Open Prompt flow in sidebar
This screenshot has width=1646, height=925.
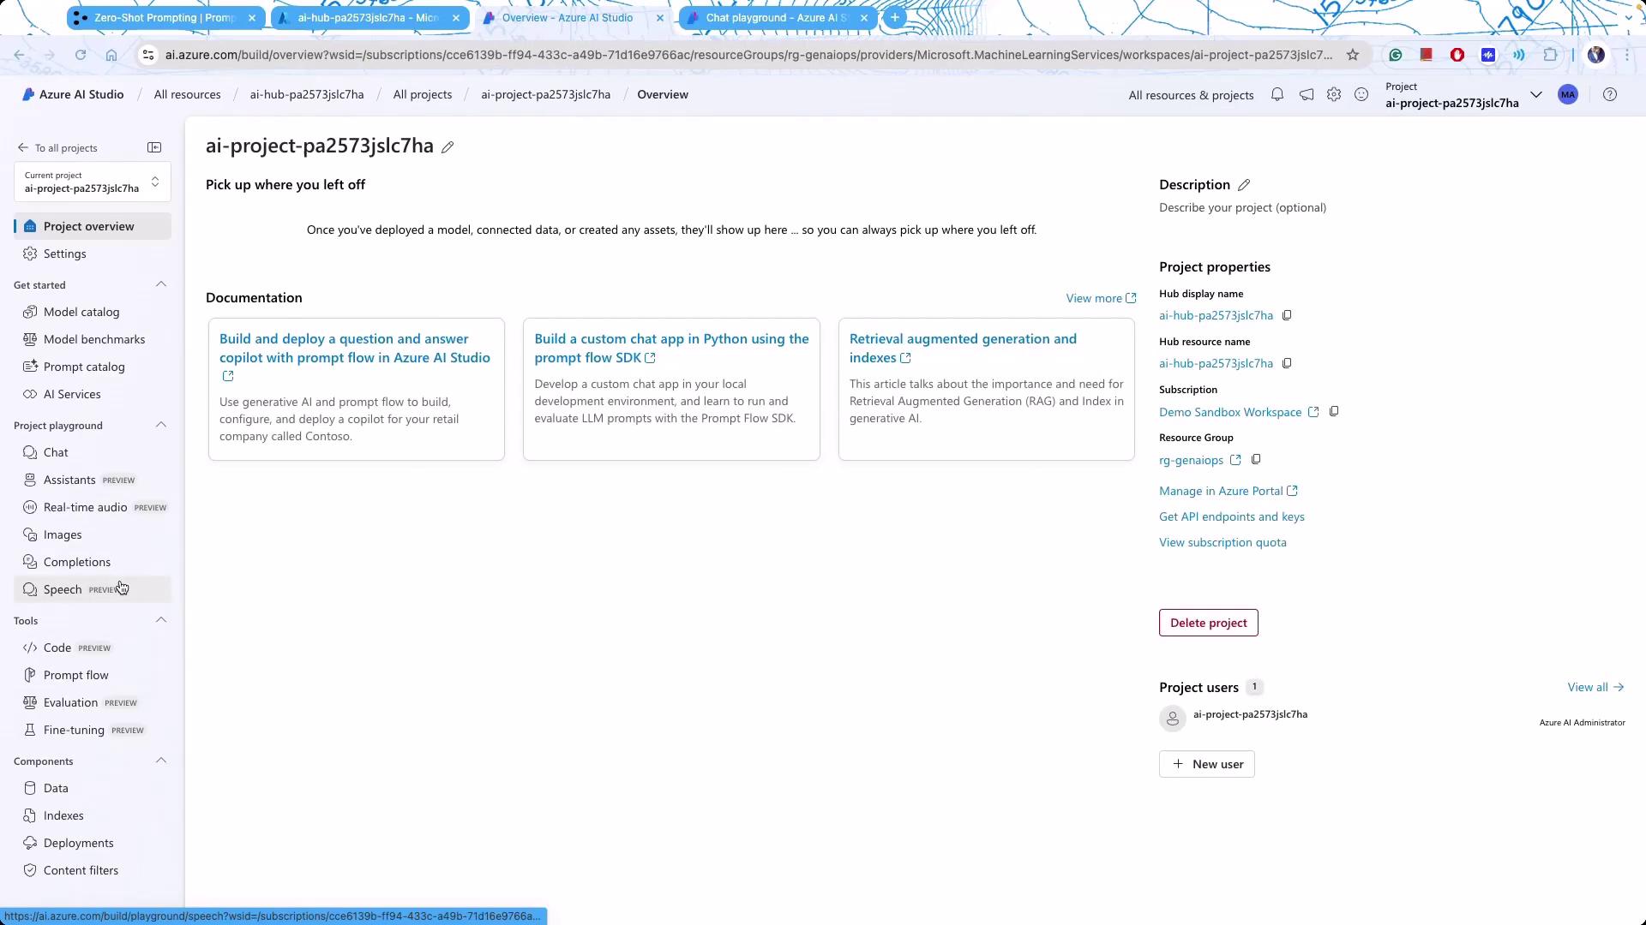(75, 675)
